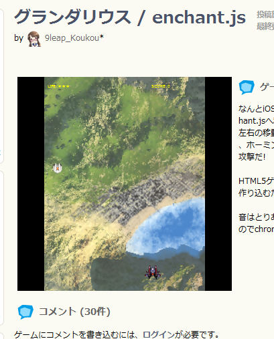The image size is (274, 339).
Task: Click the author avatar next to 9leap_Koukou
Action: [34, 39]
